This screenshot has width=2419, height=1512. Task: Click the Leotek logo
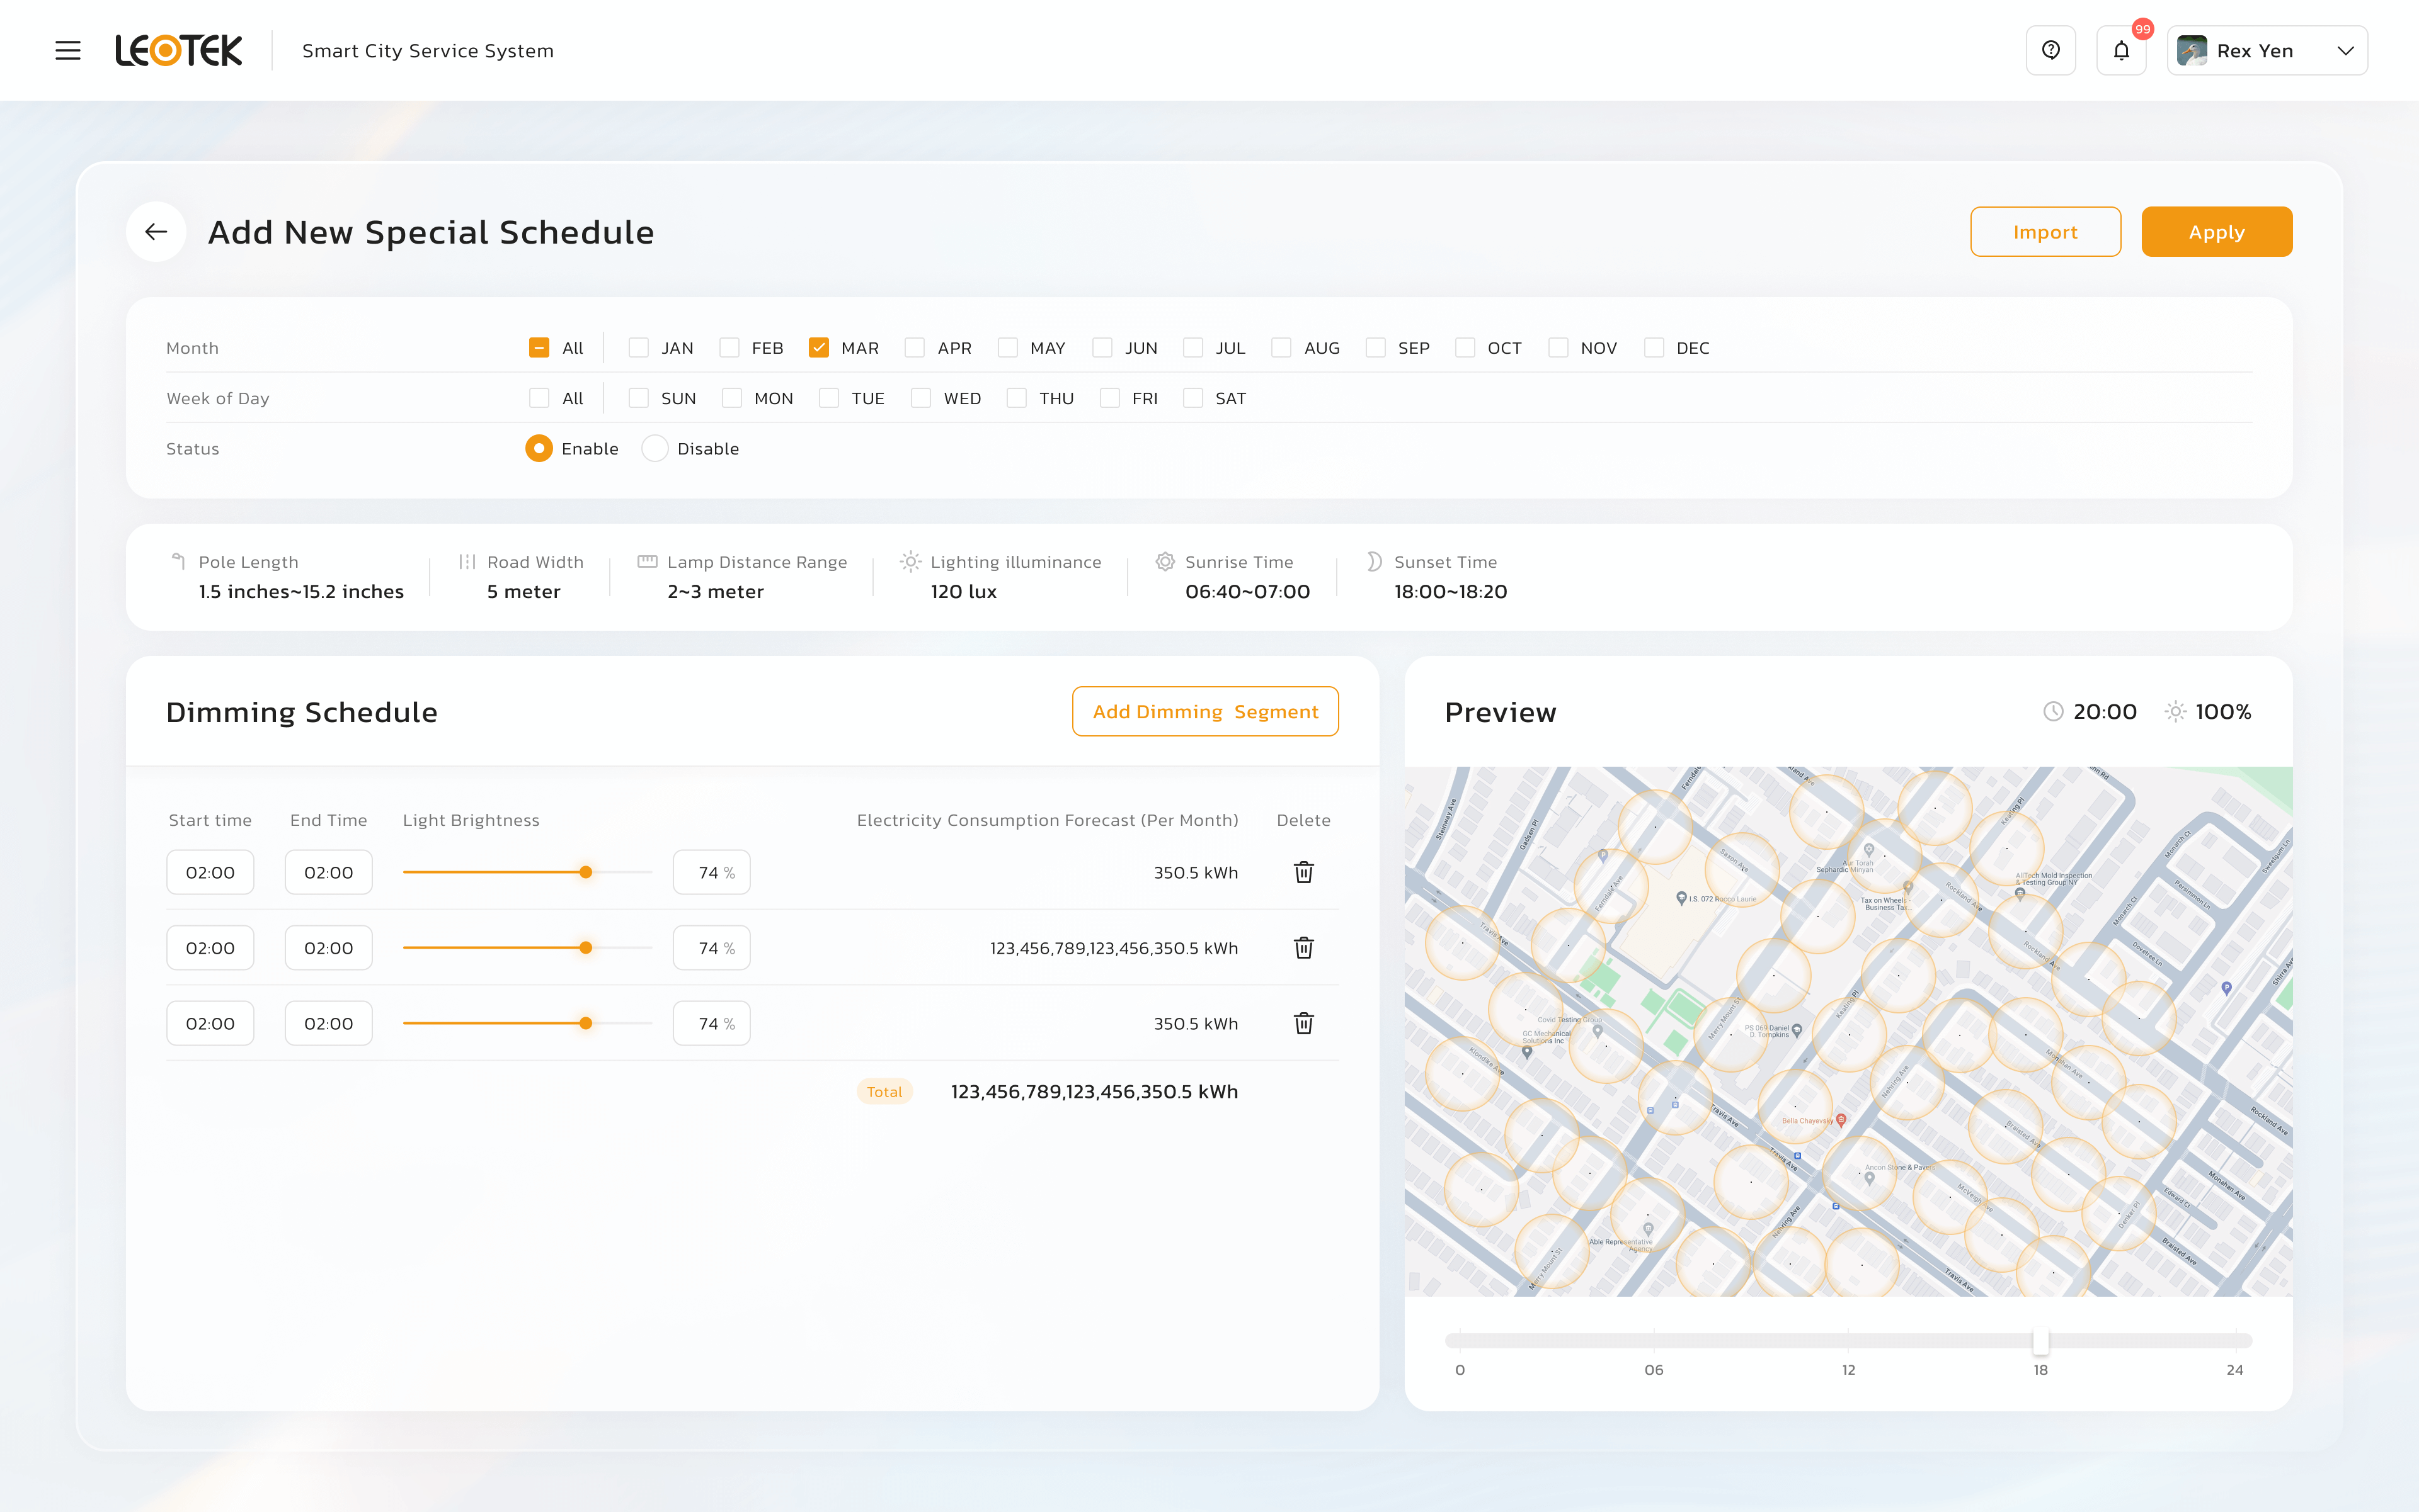pos(178,50)
